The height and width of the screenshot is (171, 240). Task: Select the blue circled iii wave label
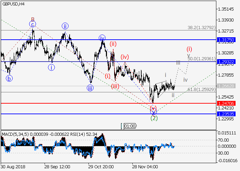[x=90, y=88]
